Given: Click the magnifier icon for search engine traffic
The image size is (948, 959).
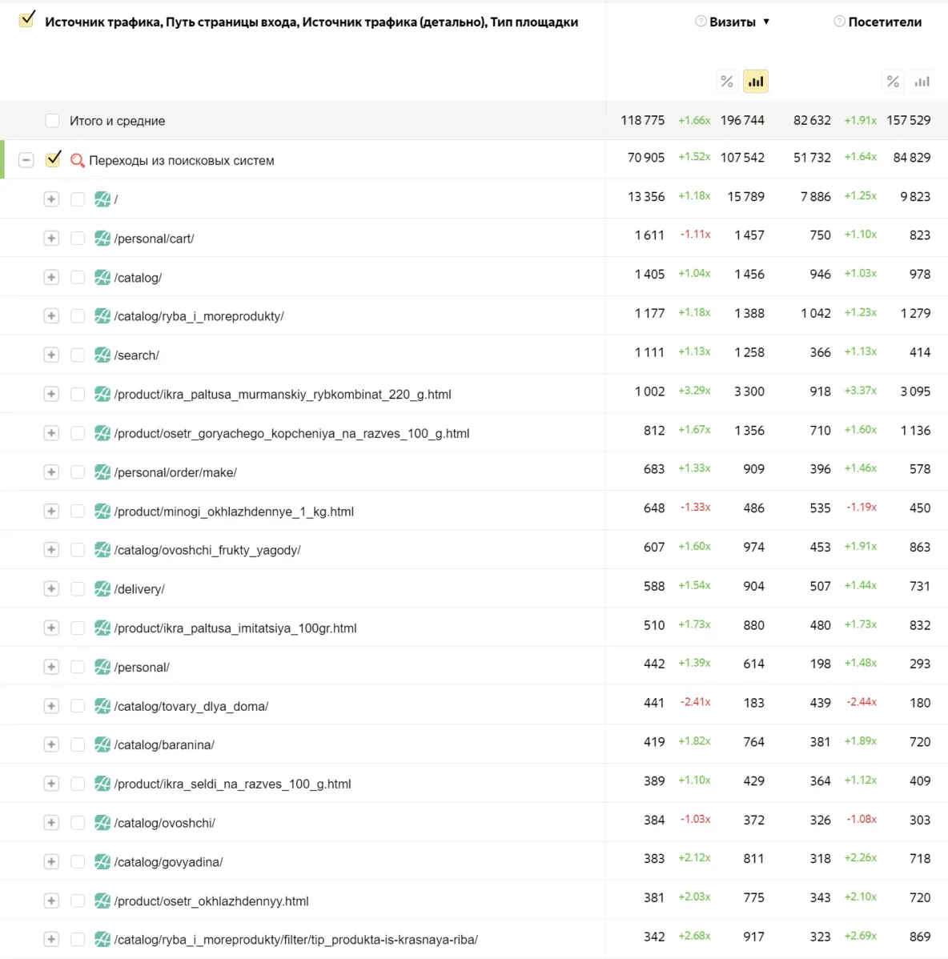Looking at the screenshot, I should pyautogui.click(x=78, y=160).
